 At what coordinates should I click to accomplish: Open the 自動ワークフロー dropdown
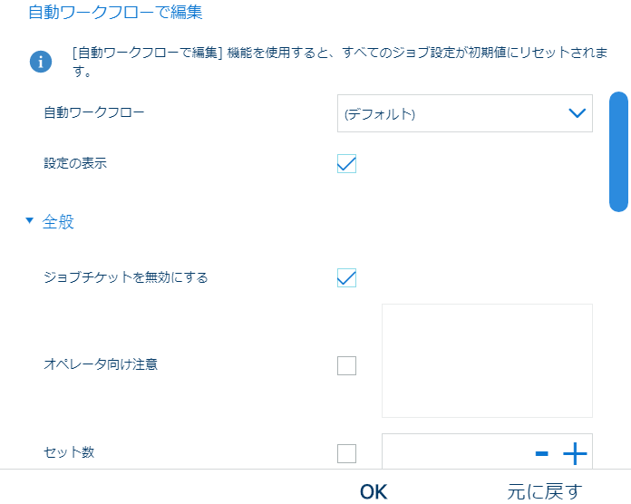pos(464,113)
